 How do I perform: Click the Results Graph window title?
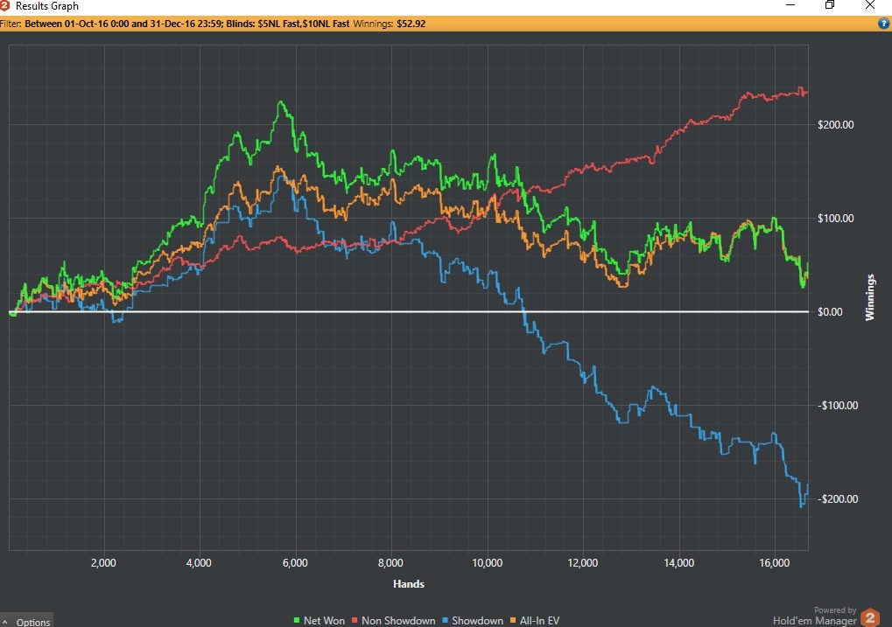point(46,6)
